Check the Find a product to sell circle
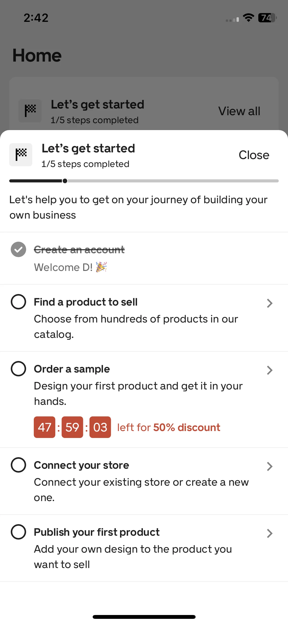 (x=18, y=302)
